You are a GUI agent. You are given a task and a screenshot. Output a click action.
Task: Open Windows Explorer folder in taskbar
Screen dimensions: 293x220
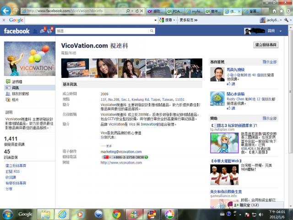(45, 214)
